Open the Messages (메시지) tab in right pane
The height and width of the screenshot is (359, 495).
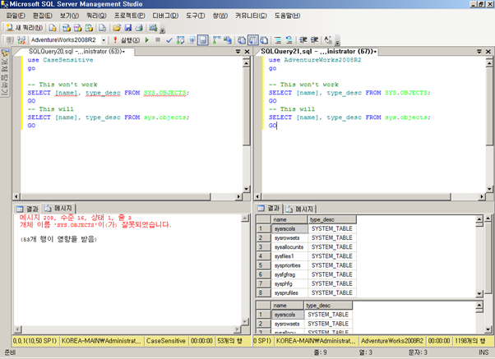pos(300,209)
